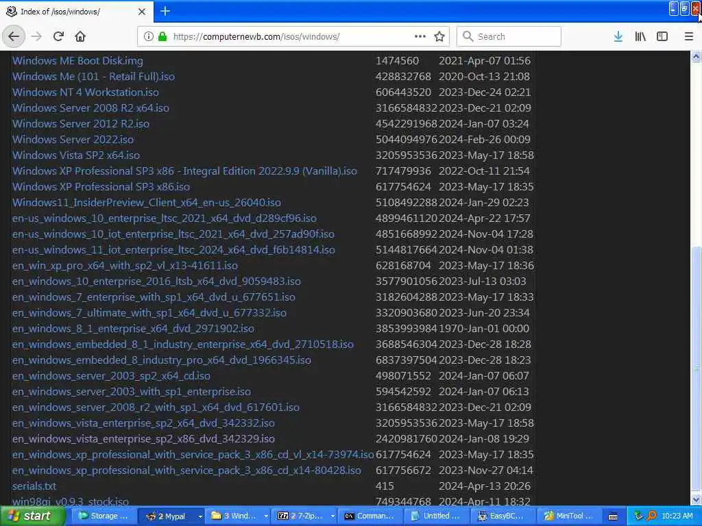The height and width of the screenshot is (526, 702).
Task: Open page actions three-dots menu
Action: pos(420,36)
